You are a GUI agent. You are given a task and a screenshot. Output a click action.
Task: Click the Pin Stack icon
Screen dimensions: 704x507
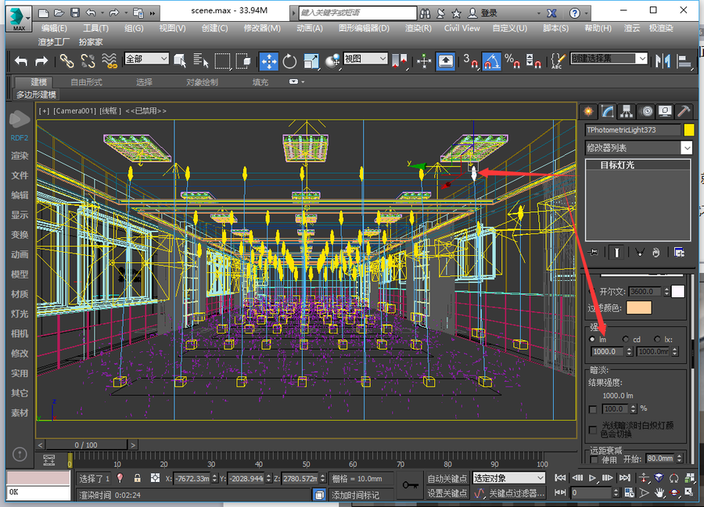click(593, 253)
